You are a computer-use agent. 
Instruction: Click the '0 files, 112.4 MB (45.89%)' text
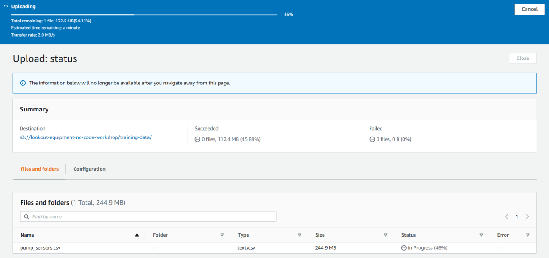[231, 139]
